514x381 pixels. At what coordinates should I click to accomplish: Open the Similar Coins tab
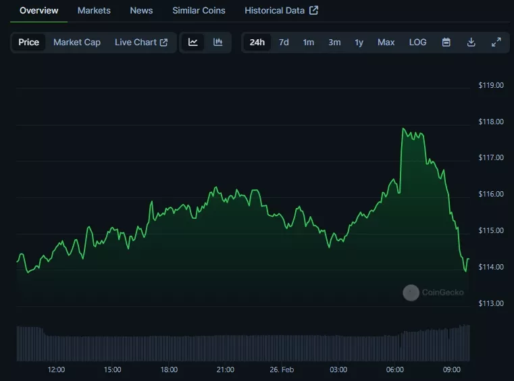[199, 10]
